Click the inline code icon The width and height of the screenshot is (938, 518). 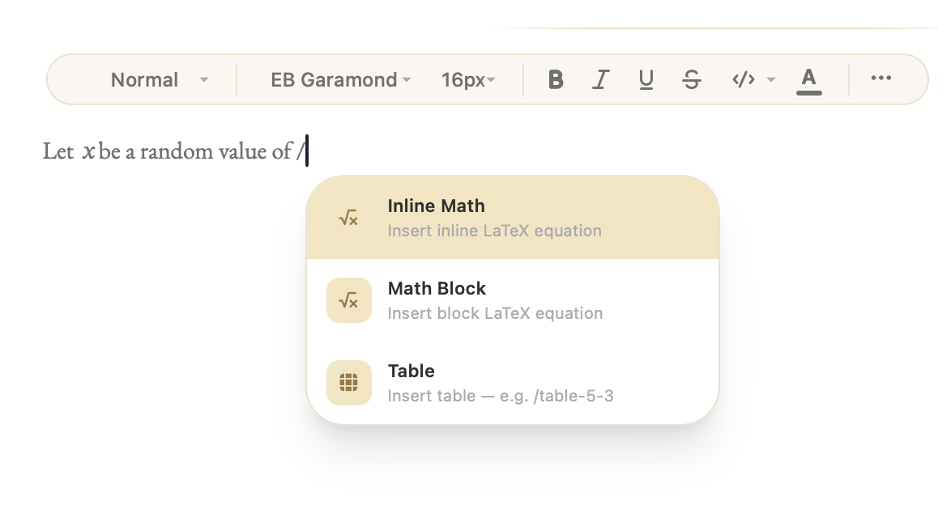coord(744,79)
